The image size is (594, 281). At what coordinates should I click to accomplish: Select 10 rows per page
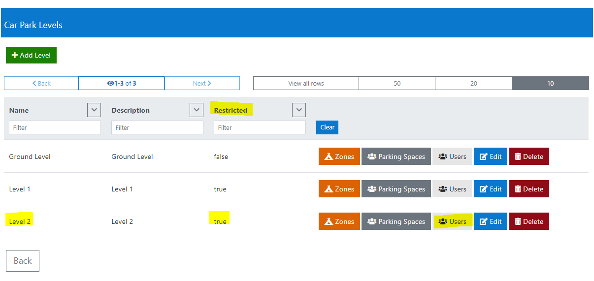(x=550, y=83)
